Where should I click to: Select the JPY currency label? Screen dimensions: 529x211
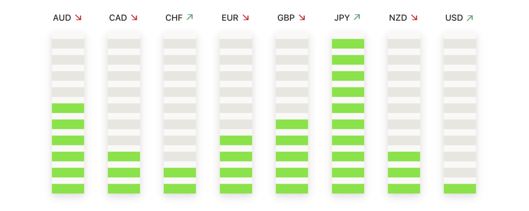(x=342, y=18)
